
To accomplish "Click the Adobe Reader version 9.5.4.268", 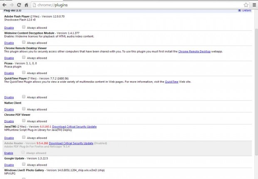I will coord(42,143).
